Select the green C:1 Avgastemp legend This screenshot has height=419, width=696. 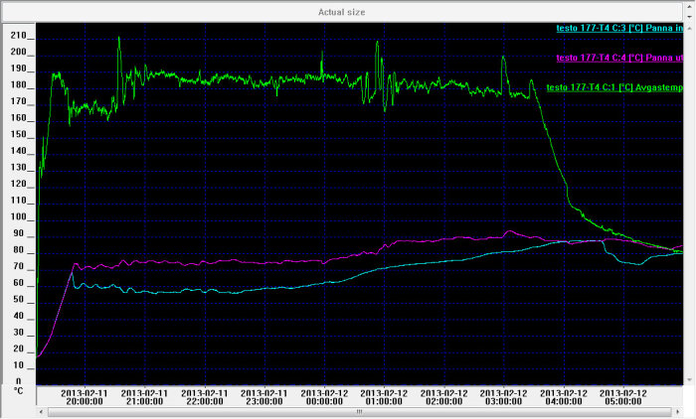coord(614,87)
